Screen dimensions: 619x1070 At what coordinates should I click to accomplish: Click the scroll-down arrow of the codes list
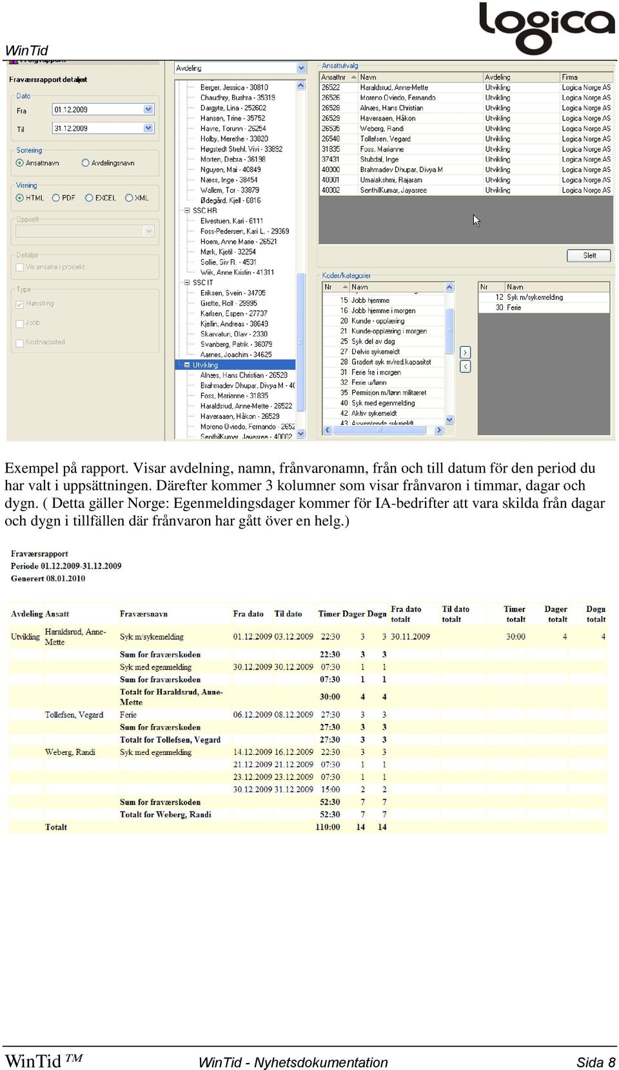tap(449, 420)
